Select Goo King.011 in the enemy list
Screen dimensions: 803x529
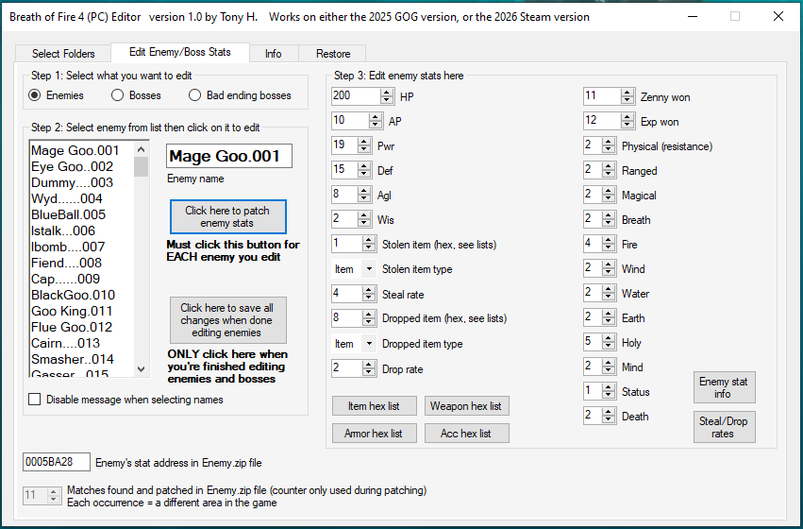(72, 311)
